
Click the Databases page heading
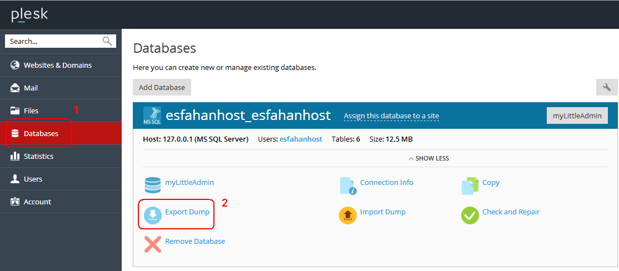coord(164,48)
